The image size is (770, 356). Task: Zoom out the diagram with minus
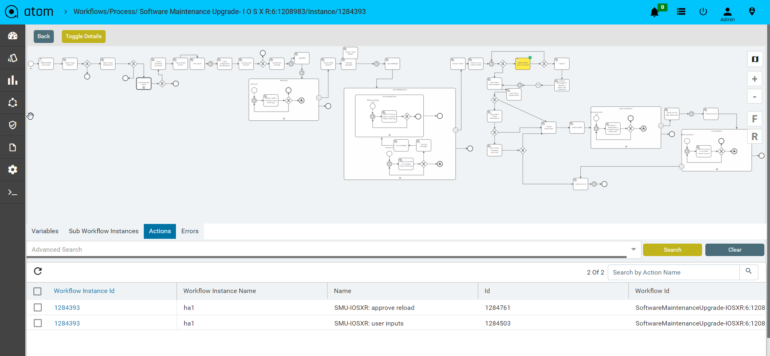point(755,96)
